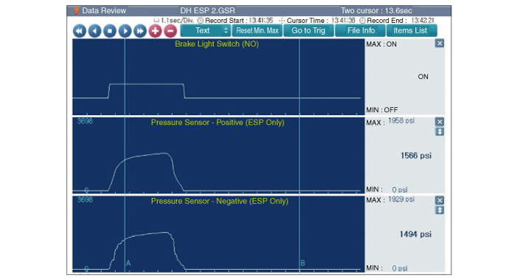This screenshot has width=517, height=280.
Task: Jump ahead with the fast-forward button
Action: pyautogui.click(x=140, y=31)
